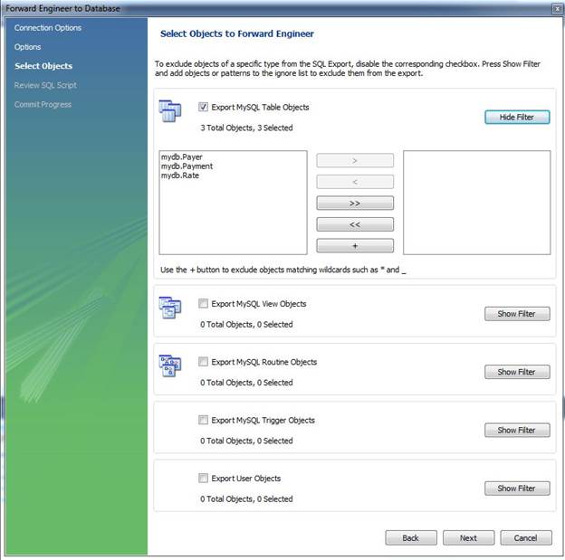This screenshot has height=560, width=565.
Task: Select the Select Objects wizard step
Action: [43, 66]
